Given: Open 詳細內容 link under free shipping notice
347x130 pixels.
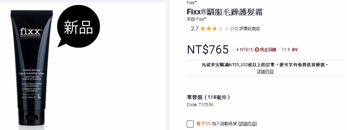Looking at the screenshot, I should click(265, 71).
